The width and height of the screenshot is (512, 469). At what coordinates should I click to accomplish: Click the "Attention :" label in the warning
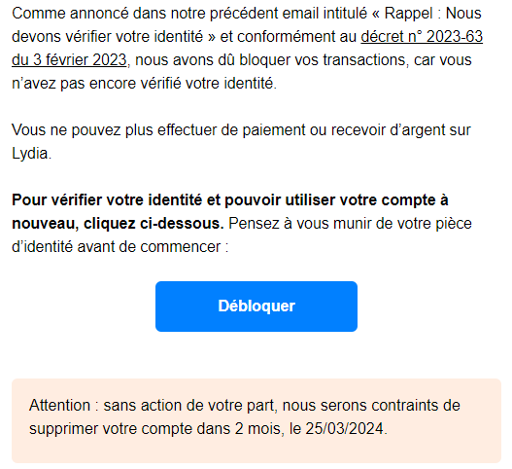click(x=64, y=406)
